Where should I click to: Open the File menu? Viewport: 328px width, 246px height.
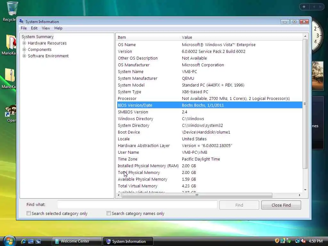coord(24,28)
